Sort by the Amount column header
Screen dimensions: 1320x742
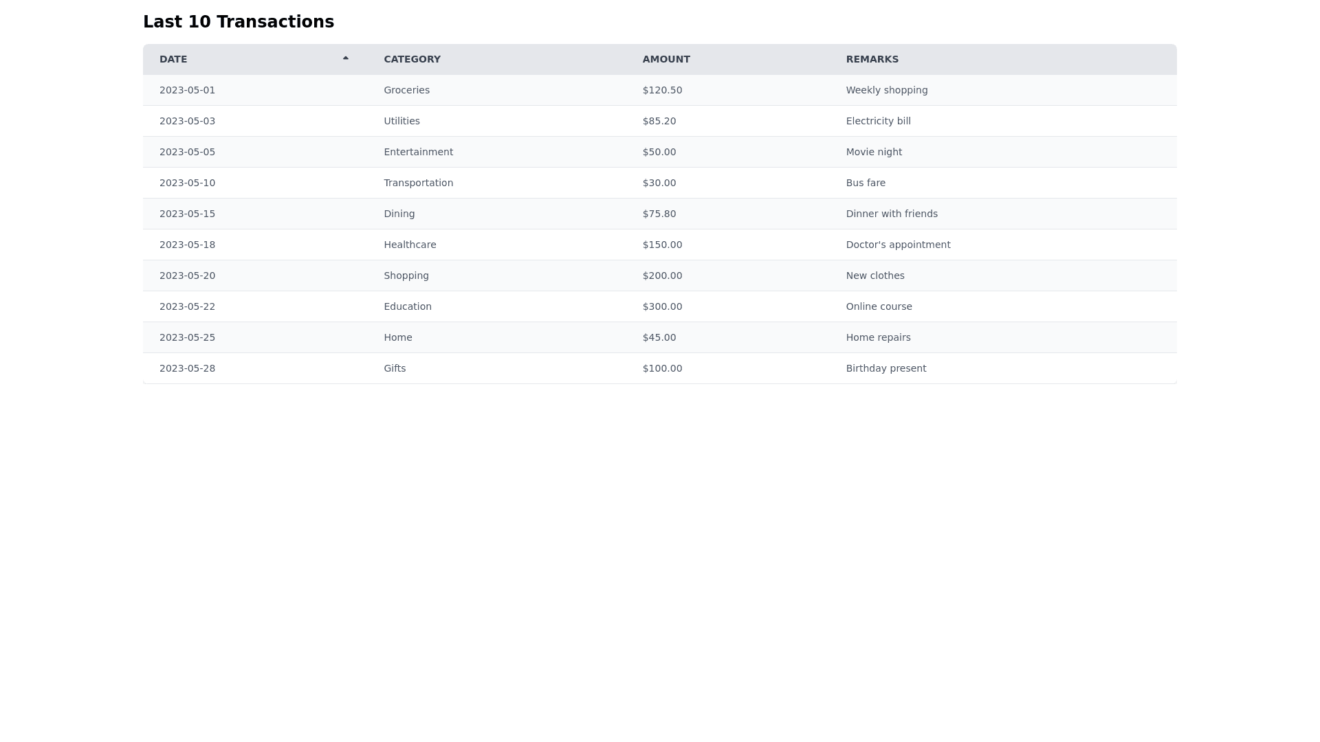tap(665, 59)
